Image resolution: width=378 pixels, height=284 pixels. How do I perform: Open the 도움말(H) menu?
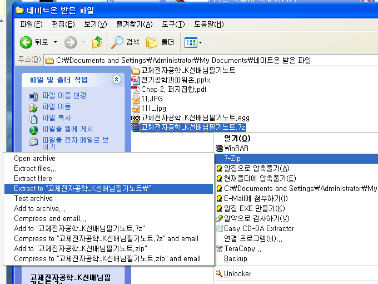[209, 24]
